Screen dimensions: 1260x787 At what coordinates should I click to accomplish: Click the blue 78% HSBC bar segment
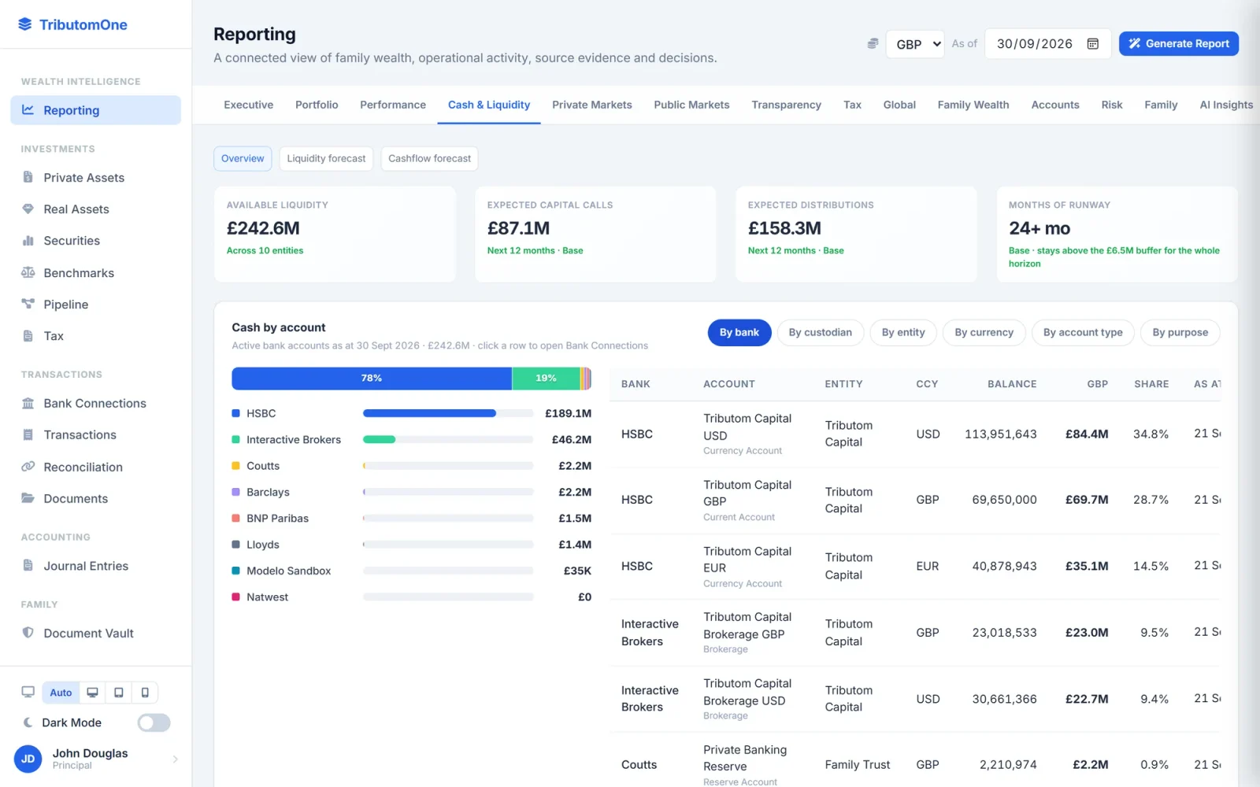tap(372, 379)
